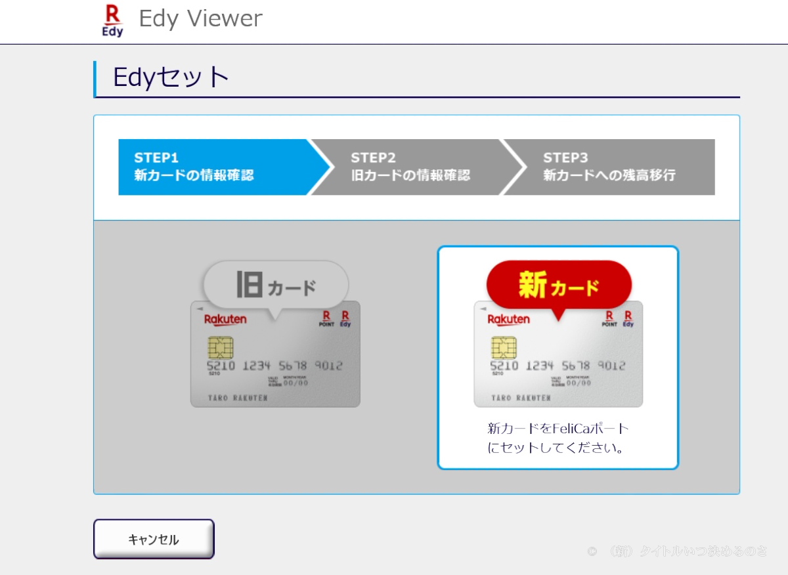
Task: Click the old Rakuten card image
Action: click(275, 354)
